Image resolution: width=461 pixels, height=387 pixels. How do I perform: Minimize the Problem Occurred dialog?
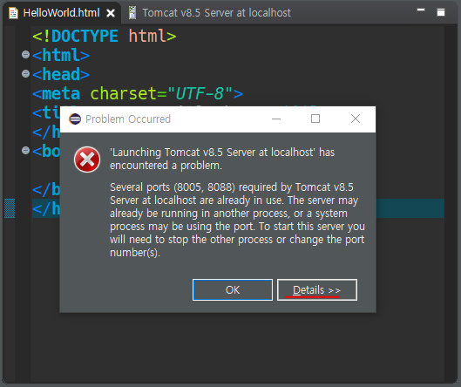(x=276, y=119)
